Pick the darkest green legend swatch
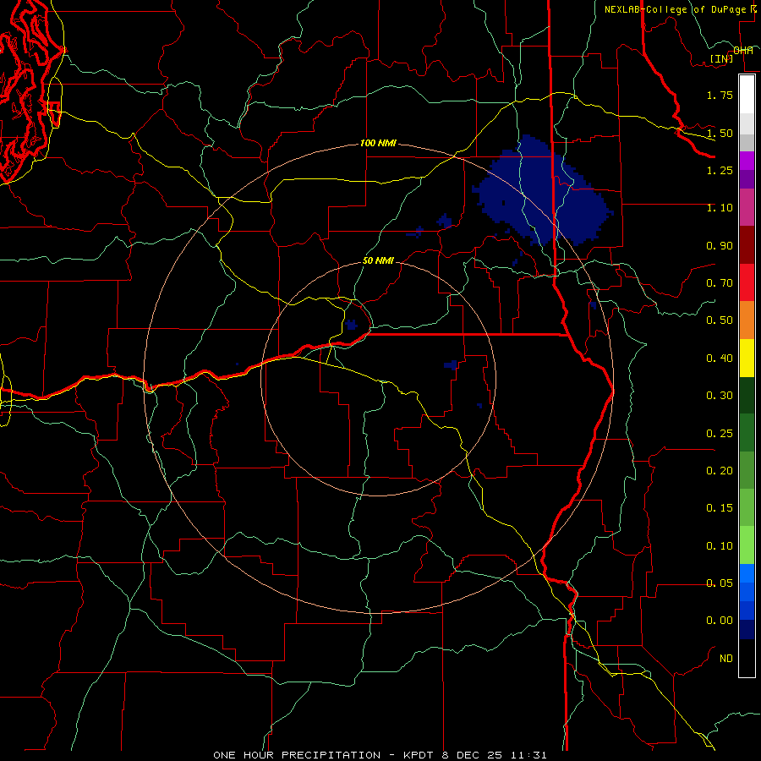The image size is (761, 761). coord(747,395)
